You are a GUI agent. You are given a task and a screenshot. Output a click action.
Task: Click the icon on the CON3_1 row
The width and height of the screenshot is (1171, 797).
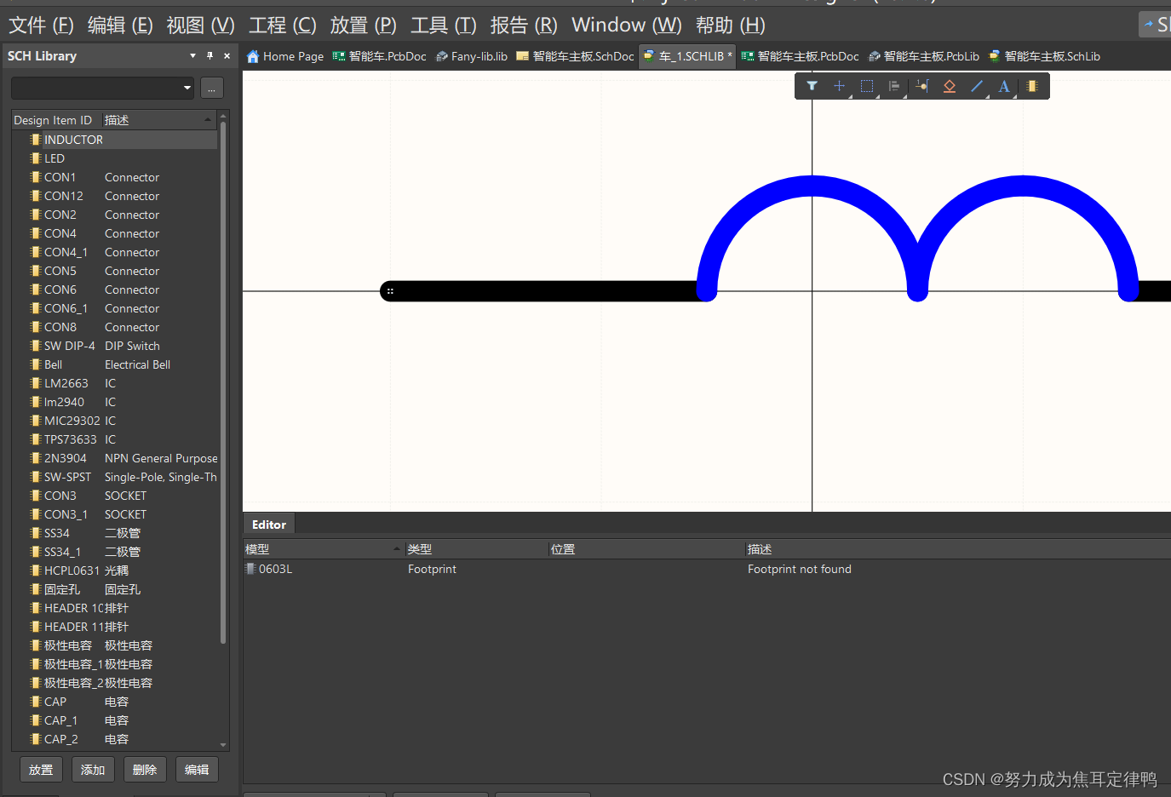pyautogui.click(x=36, y=514)
